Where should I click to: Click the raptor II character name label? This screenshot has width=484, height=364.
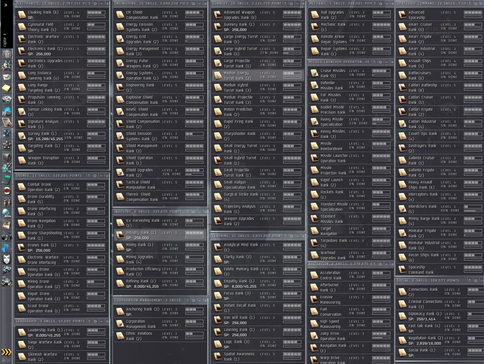coord(5,39)
